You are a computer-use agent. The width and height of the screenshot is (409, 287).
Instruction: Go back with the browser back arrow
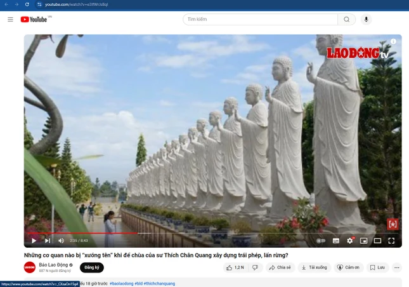6,4
